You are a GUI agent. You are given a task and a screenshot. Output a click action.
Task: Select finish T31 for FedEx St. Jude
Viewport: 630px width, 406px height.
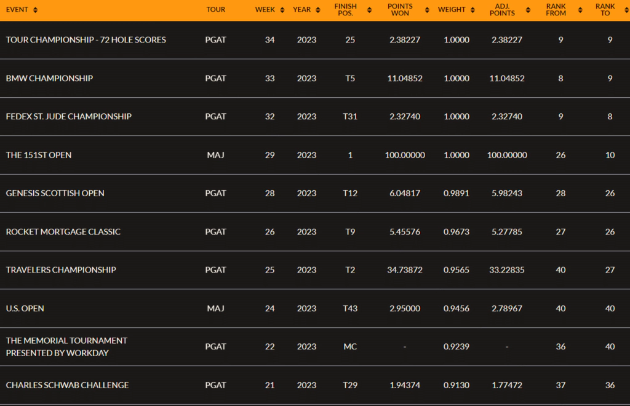point(350,116)
